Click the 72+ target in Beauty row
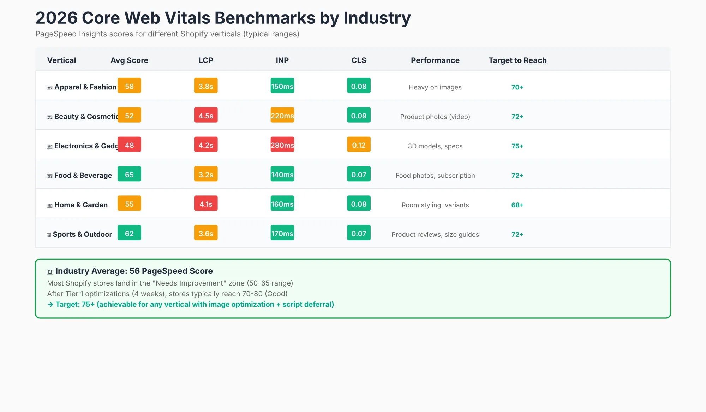 click(517, 117)
